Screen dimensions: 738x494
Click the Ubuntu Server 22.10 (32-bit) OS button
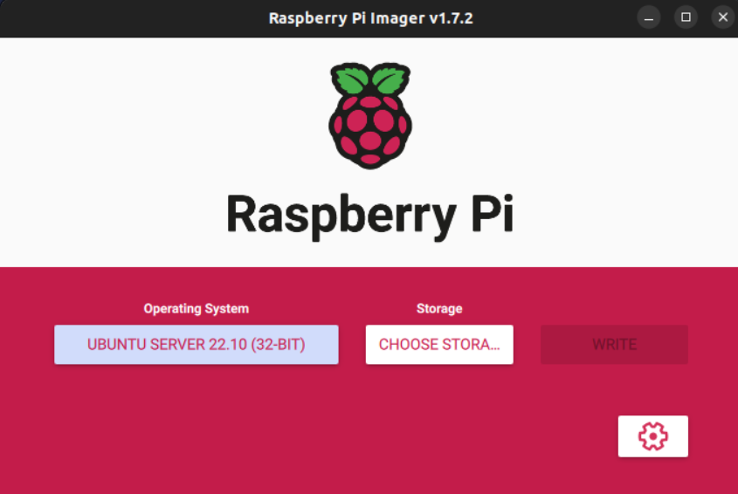click(197, 345)
